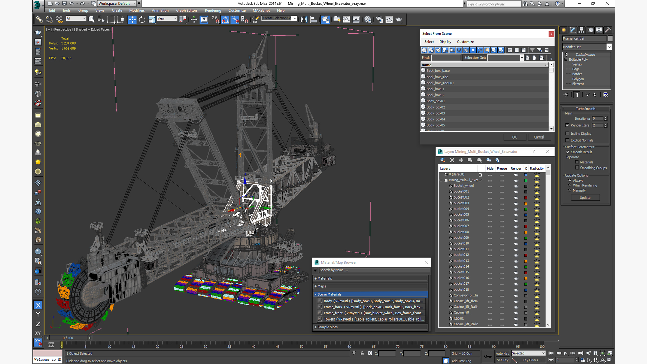The width and height of the screenshot is (647, 364).
Task: Select the When Rendering radio option
Action: [569, 185]
